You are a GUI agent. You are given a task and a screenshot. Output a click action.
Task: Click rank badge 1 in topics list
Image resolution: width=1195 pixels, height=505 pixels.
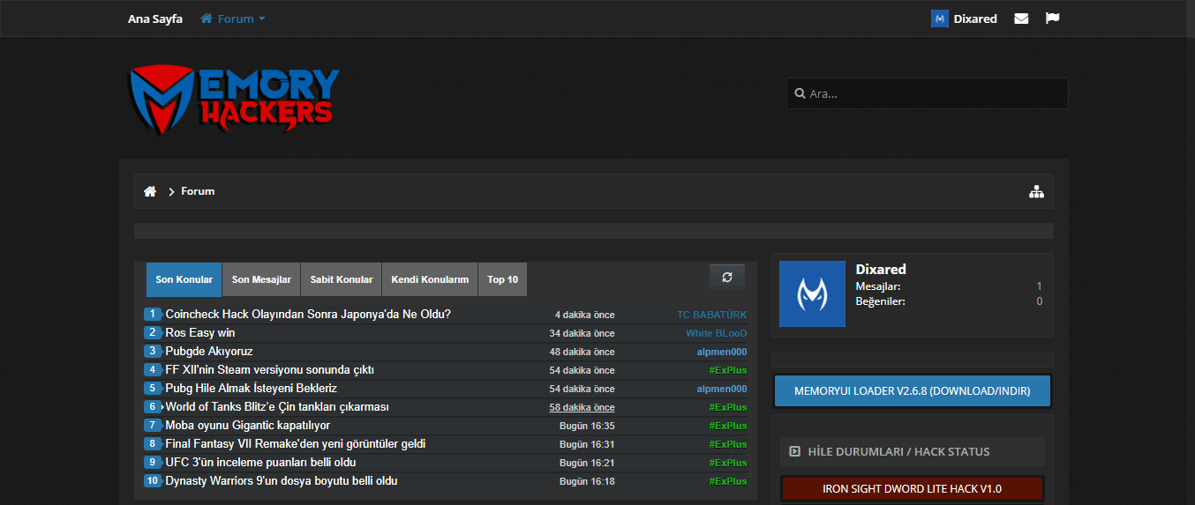[x=153, y=315]
